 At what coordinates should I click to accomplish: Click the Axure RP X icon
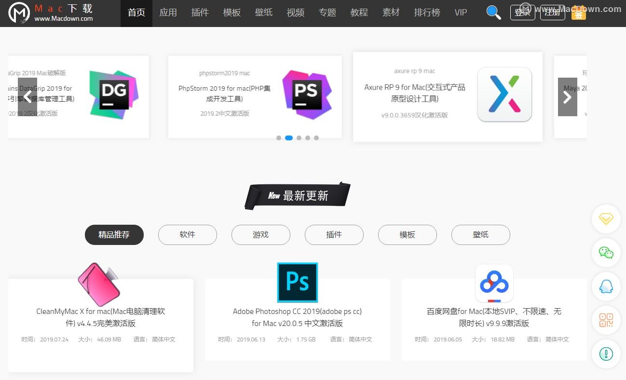pos(504,95)
